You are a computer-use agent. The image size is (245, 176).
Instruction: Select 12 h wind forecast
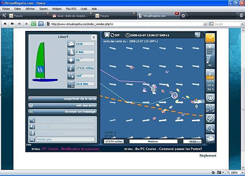pyautogui.click(x=210, y=81)
